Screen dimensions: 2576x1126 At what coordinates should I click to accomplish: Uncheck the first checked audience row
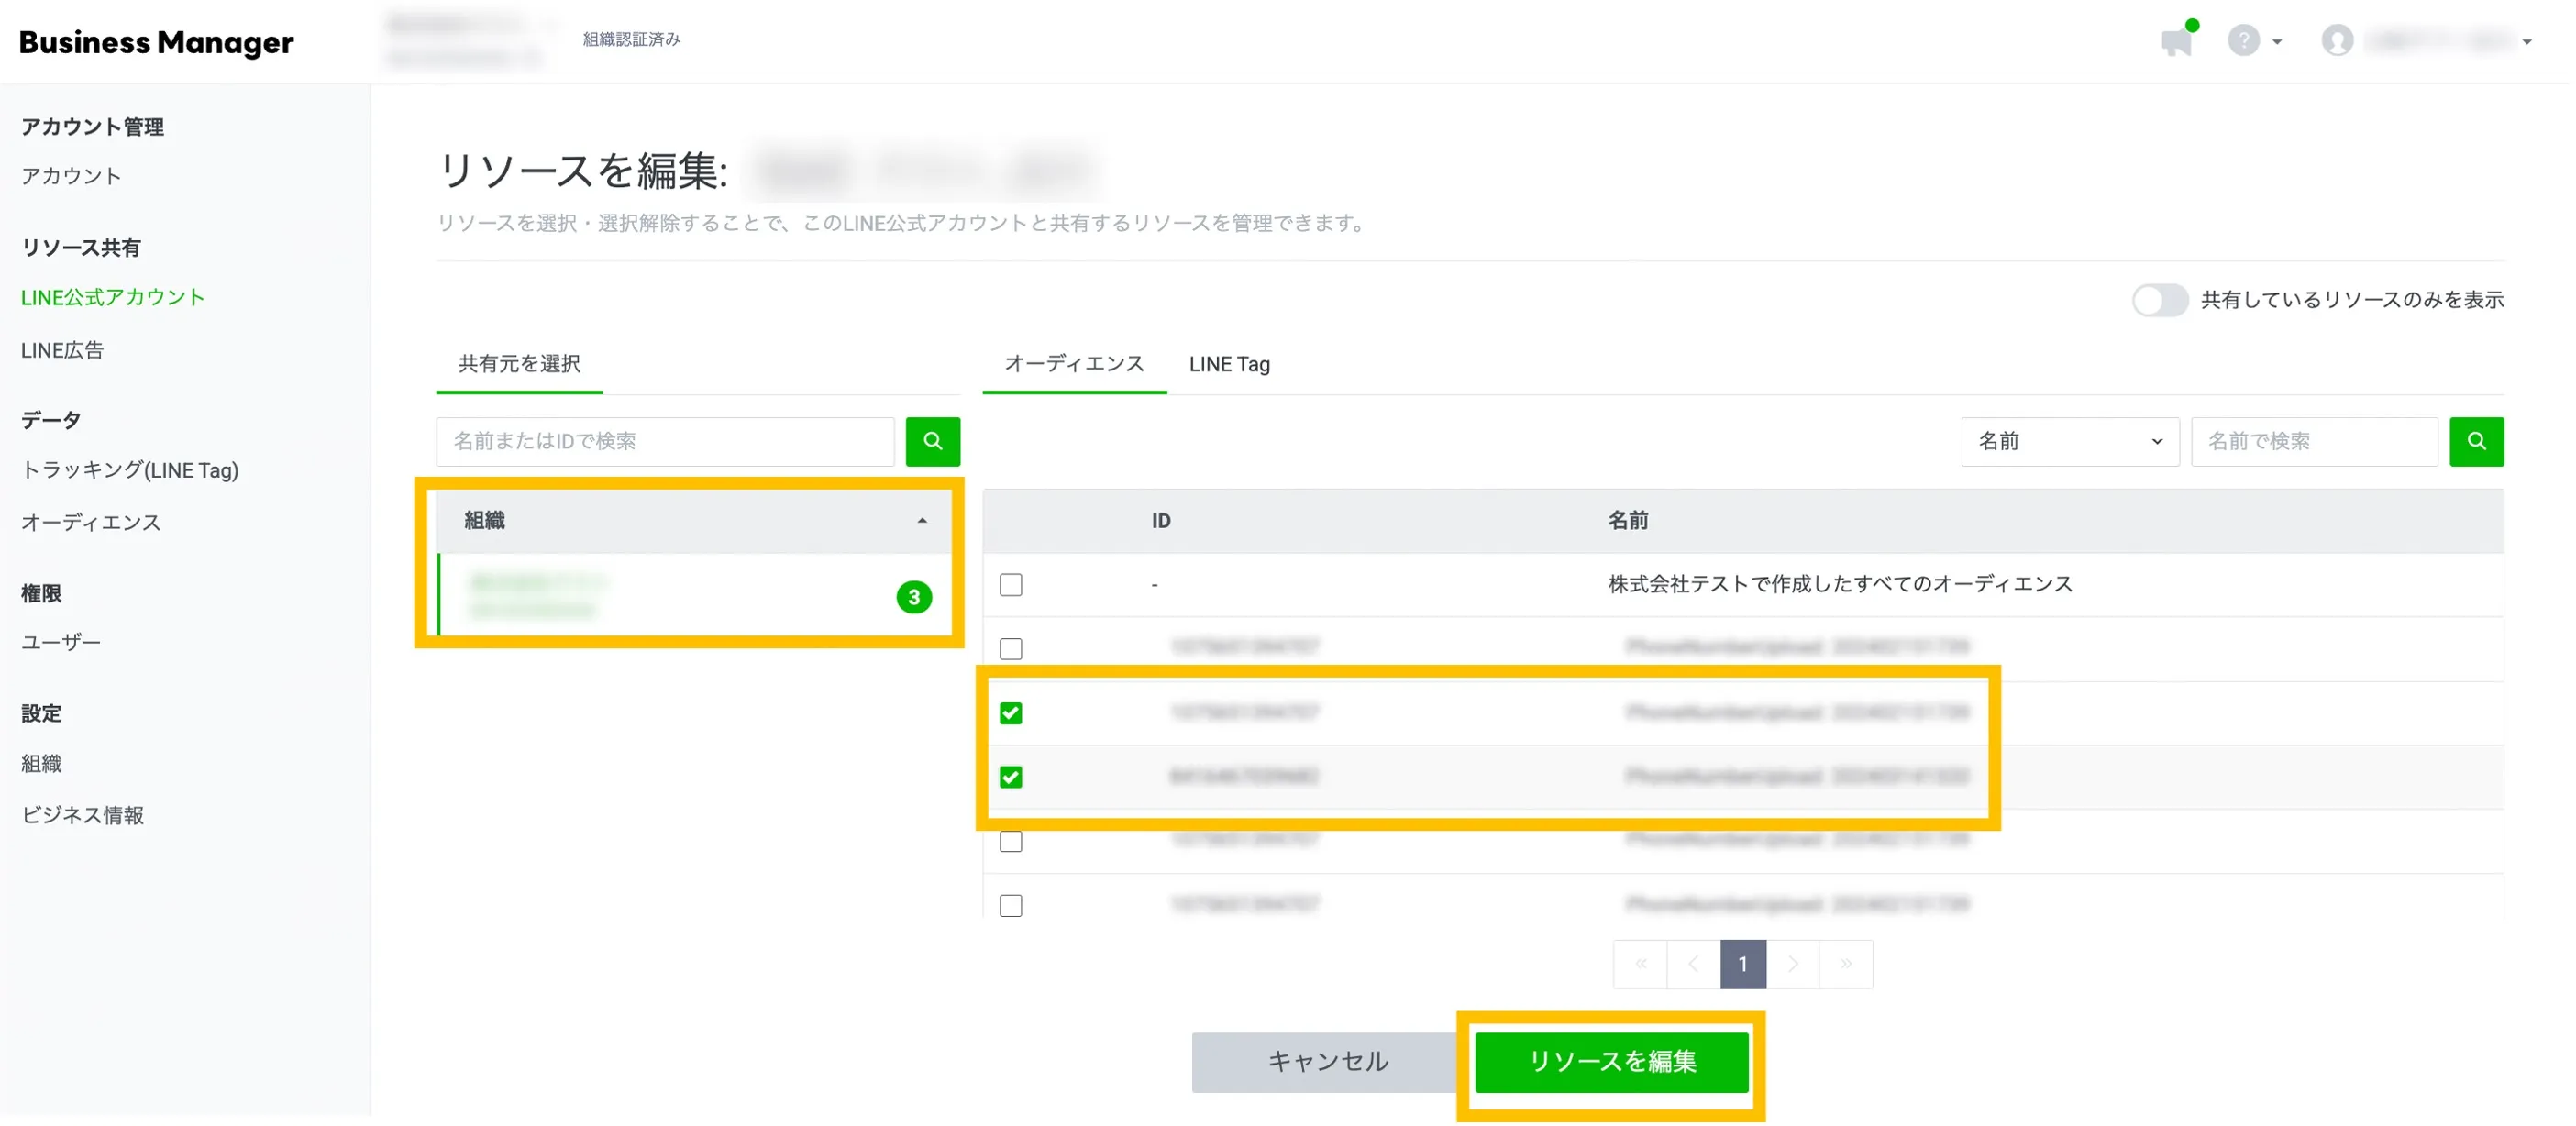point(1010,713)
